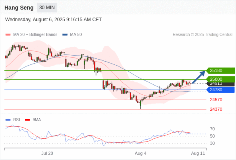Click the 30 MIN timeframe badge
The image size is (236, 160).
point(47,8)
